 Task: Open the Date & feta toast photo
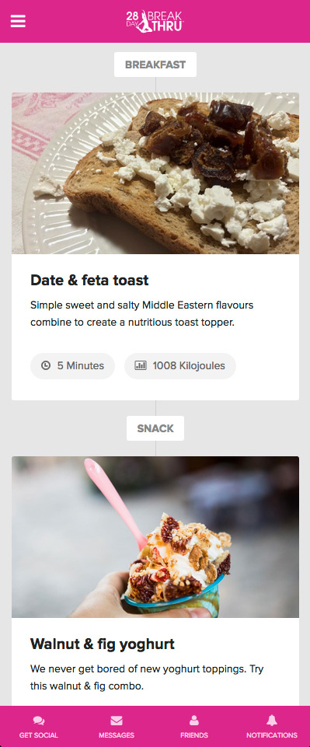point(155,173)
